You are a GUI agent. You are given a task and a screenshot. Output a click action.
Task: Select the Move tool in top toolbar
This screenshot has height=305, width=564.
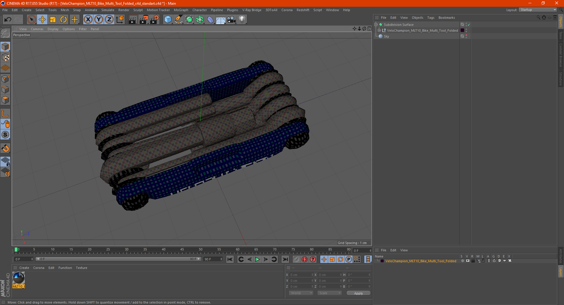42,20
